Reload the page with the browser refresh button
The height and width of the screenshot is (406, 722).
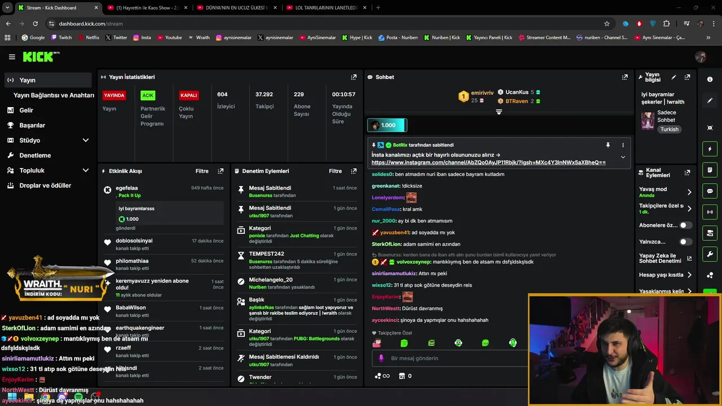36,24
